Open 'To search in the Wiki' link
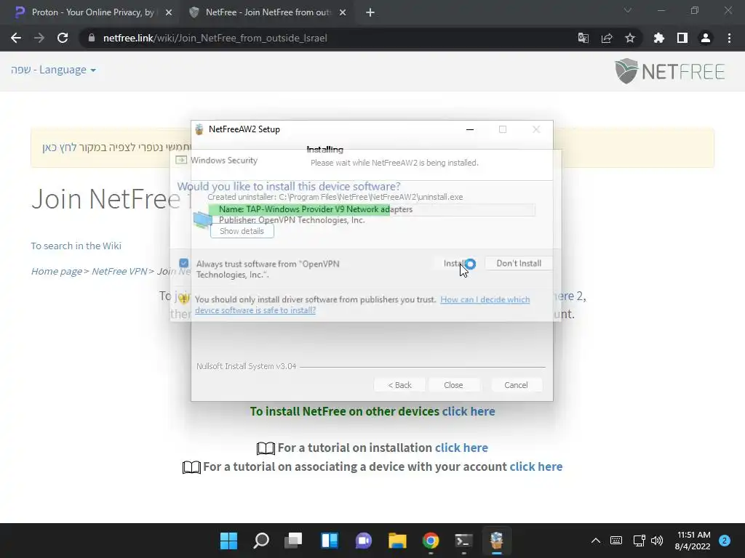Screen dimensions: 745x558 [76, 246]
